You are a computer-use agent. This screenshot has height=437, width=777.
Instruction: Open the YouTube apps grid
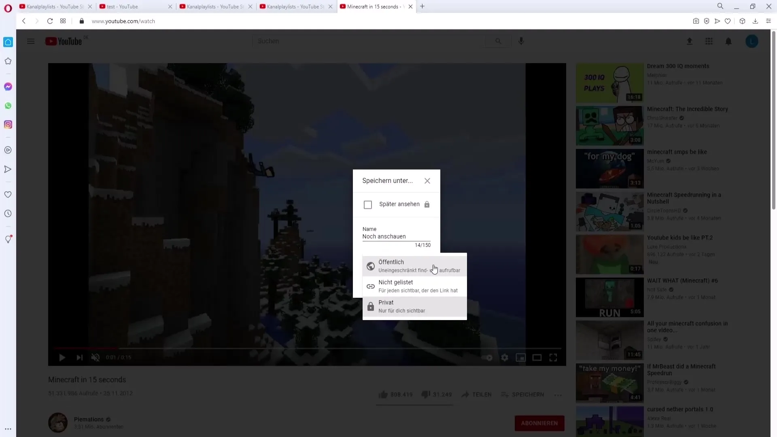709,41
